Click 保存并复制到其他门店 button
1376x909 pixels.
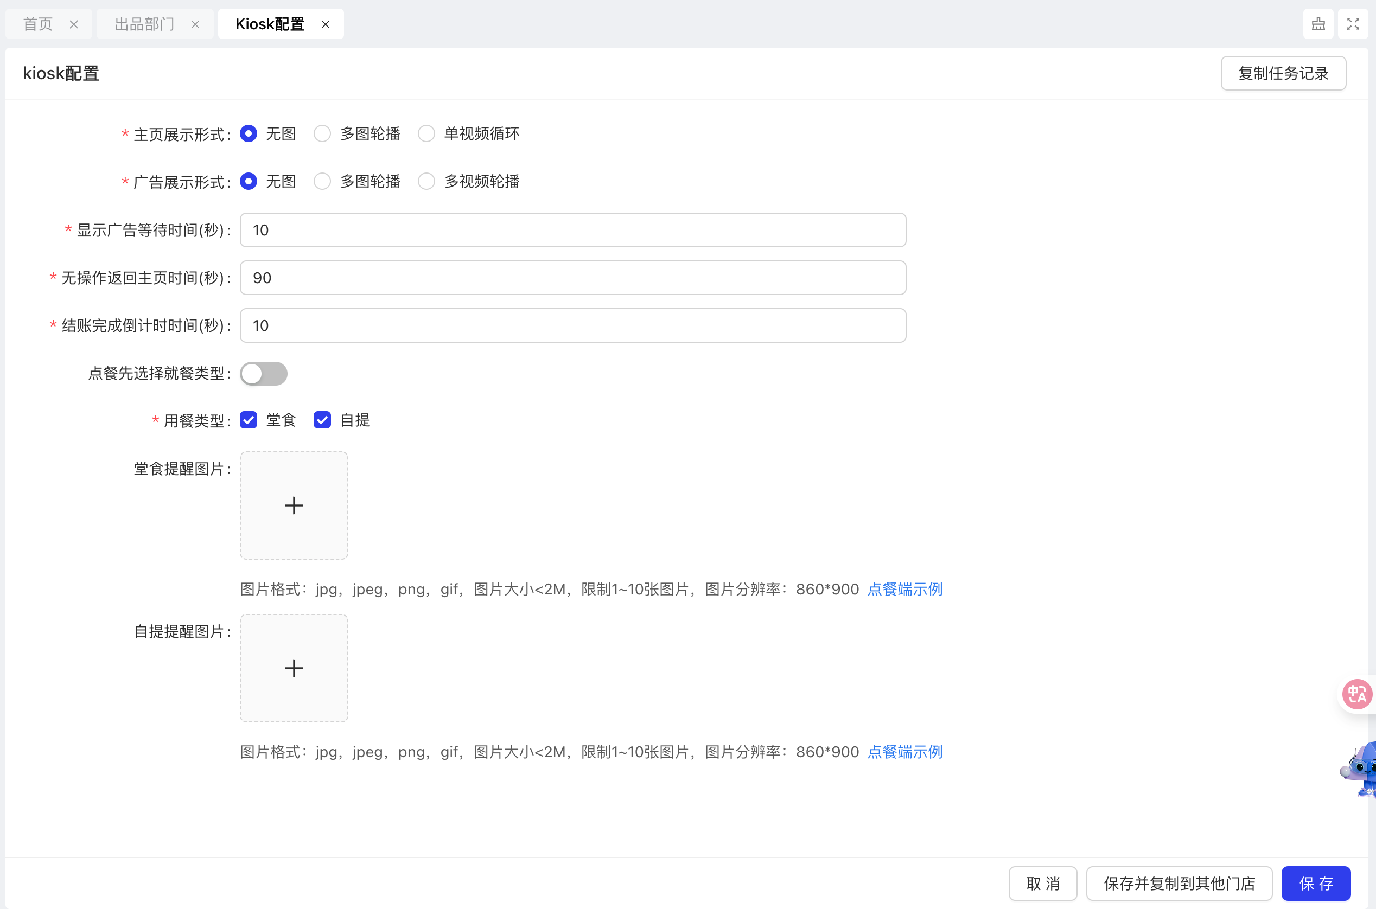click(x=1179, y=883)
